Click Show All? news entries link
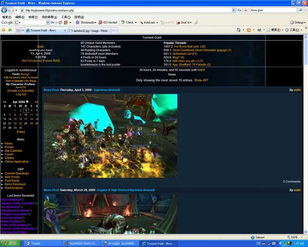Viewport: 308px width, 247px height. (x=201, y=80)
